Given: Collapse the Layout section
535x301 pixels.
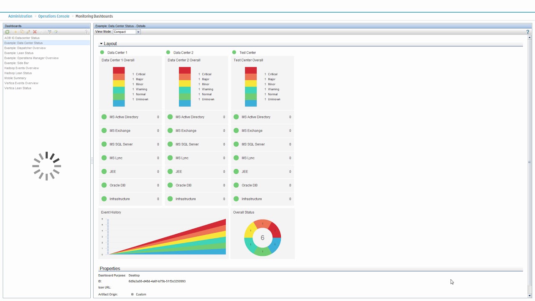Looking at the screenshot, I should pyautogui.click(x=101, y=43).
